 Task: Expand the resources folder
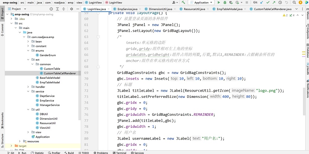(20, 141)
